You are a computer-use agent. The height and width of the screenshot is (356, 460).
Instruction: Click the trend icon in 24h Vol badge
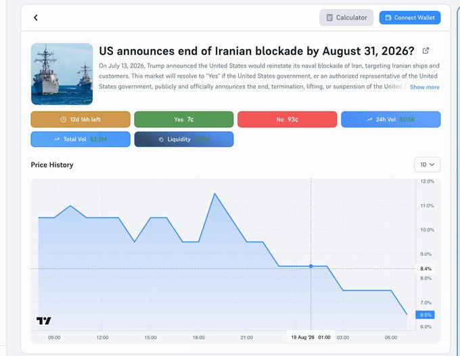(x=369, y=120)
